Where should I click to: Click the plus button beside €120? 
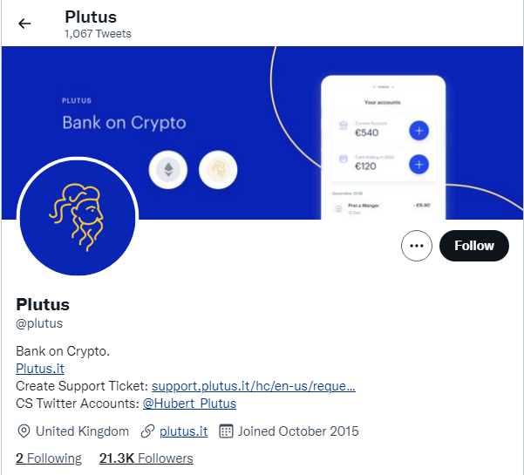(x=419, y=165)
